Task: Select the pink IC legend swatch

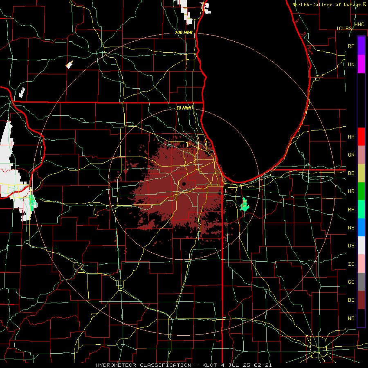Action: pyautogui.click(x=361, y=264)
